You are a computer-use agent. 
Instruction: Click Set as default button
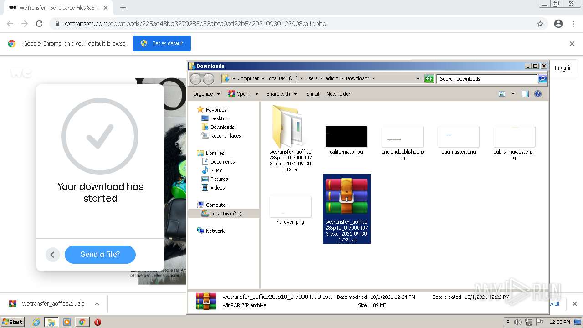[162, 43]
